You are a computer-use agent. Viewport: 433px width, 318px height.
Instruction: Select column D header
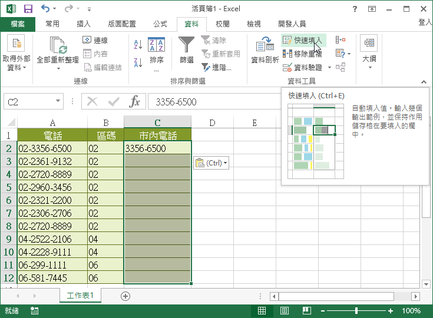212,122
